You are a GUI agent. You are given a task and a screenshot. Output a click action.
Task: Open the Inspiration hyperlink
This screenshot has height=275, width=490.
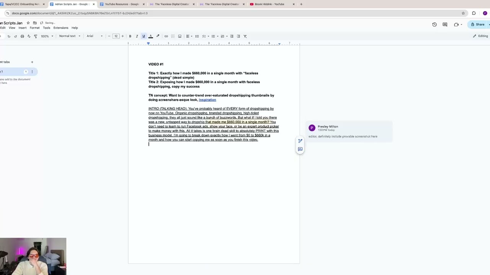(x=207, y=100)
